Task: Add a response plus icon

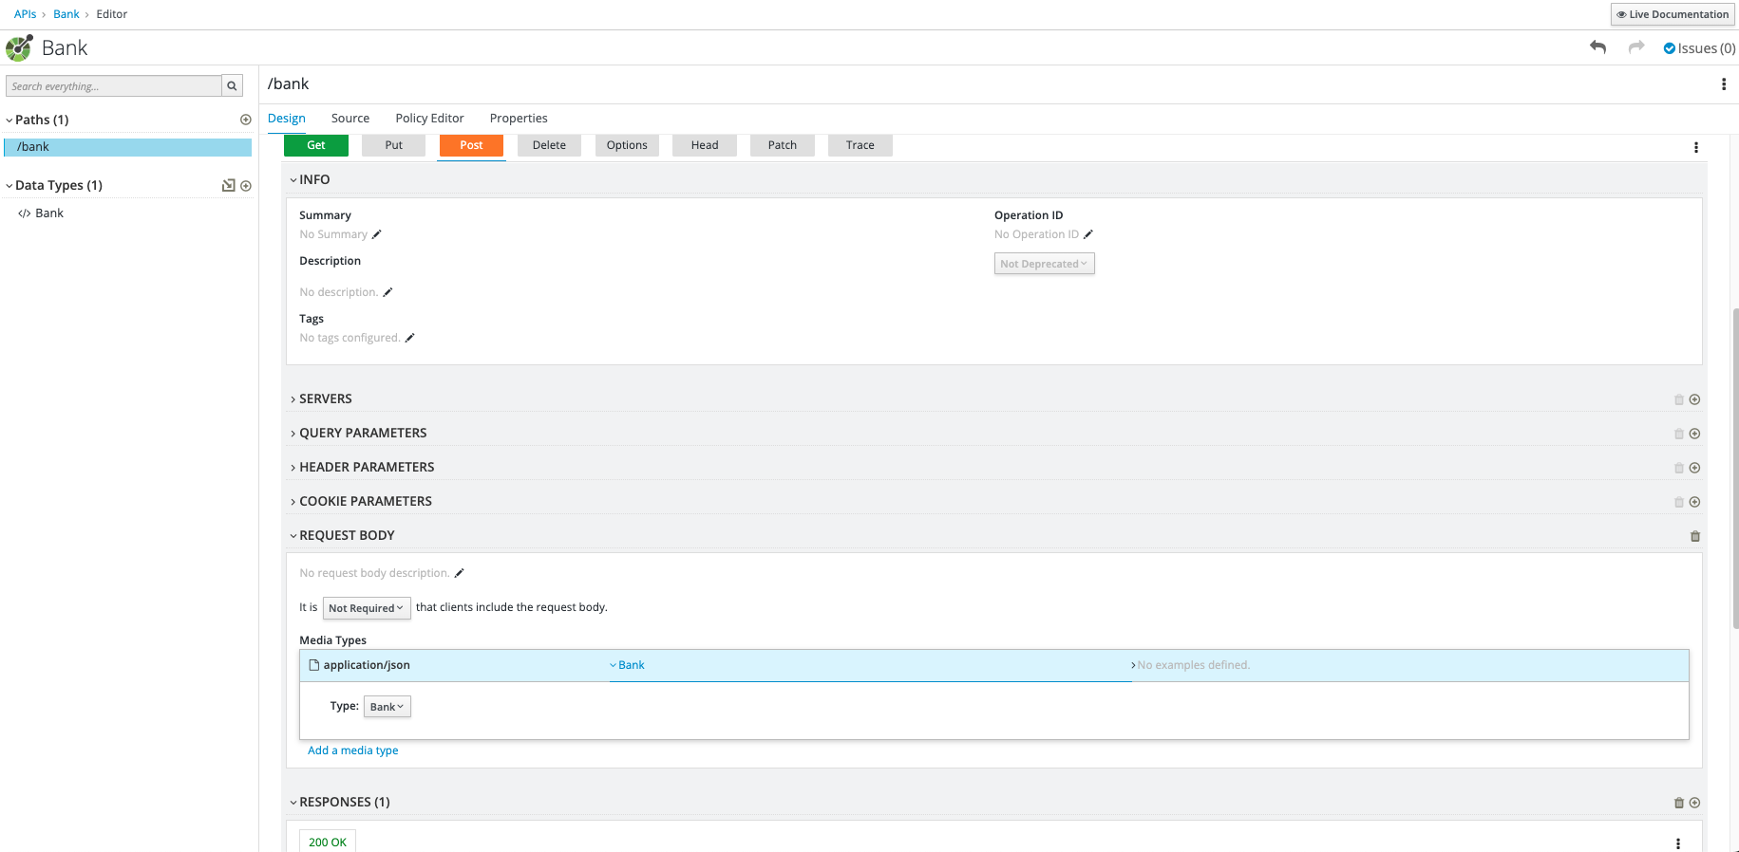Action: 1694,803
